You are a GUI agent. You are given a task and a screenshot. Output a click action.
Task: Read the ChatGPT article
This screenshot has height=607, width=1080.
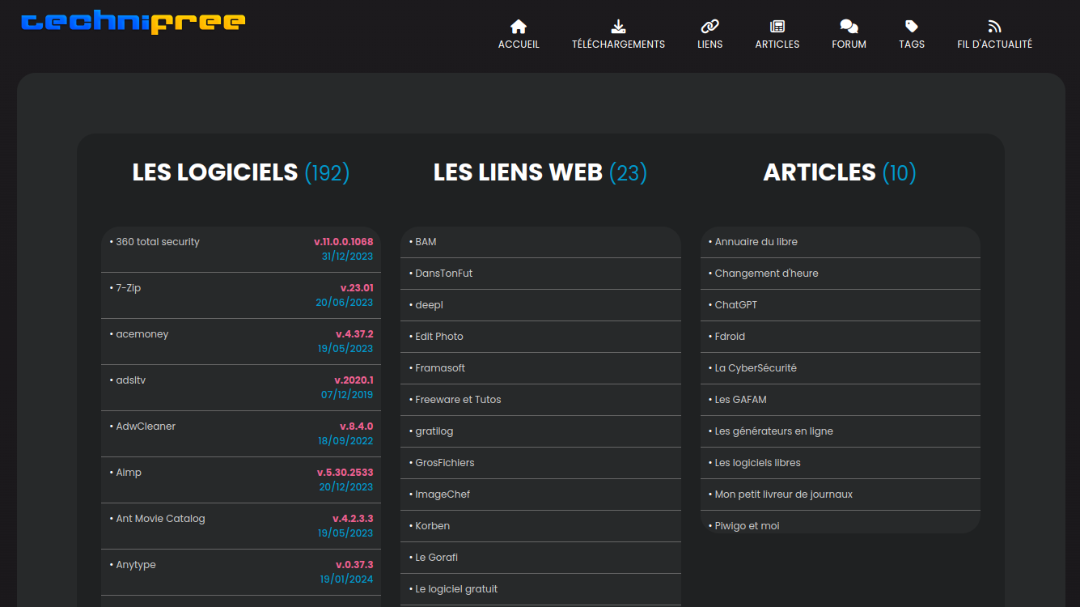736,305
